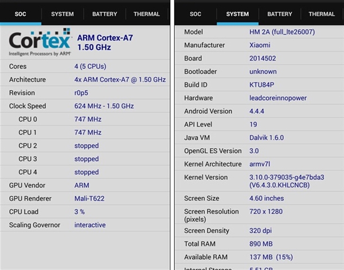The width and height of the screenshot is (344, 270).
Task: Select the CPU 4 stopped row
Action: 86,172
